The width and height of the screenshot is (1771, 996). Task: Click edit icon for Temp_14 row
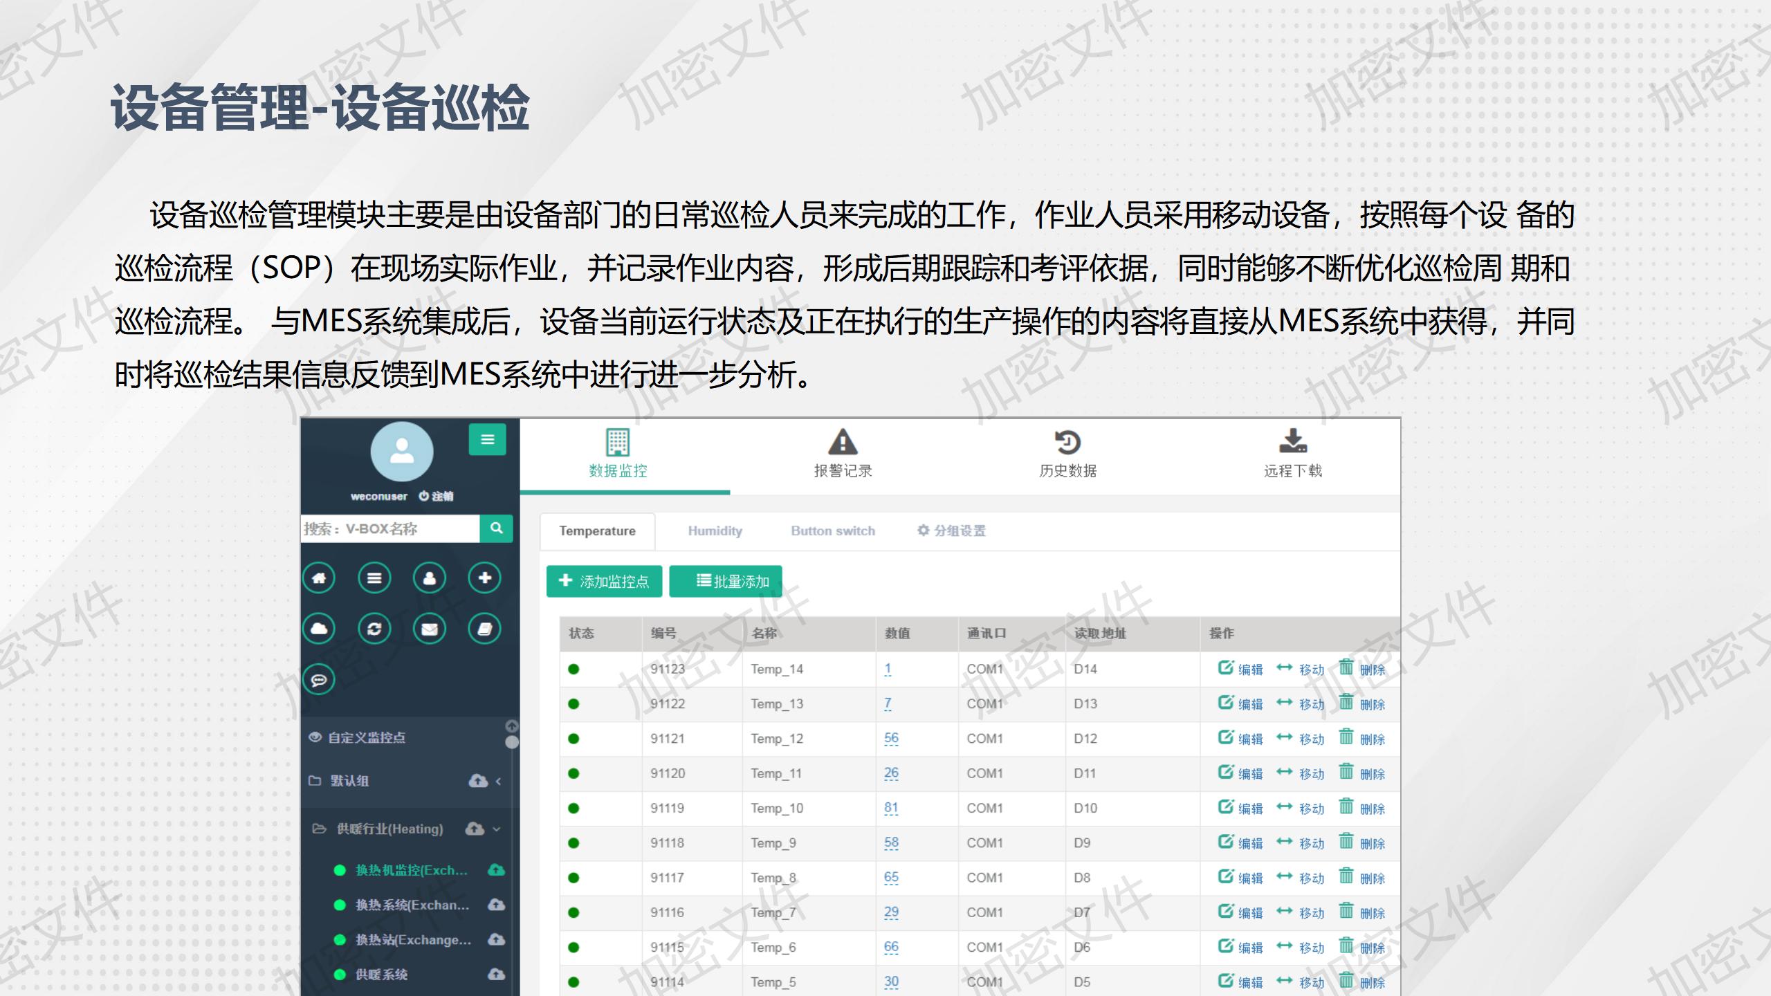pos(1226,667)
